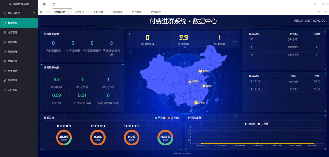Screen dimensions: 329x157
Task: Click the 2026-10-04 point on line chart
Action: click(258, 144)
